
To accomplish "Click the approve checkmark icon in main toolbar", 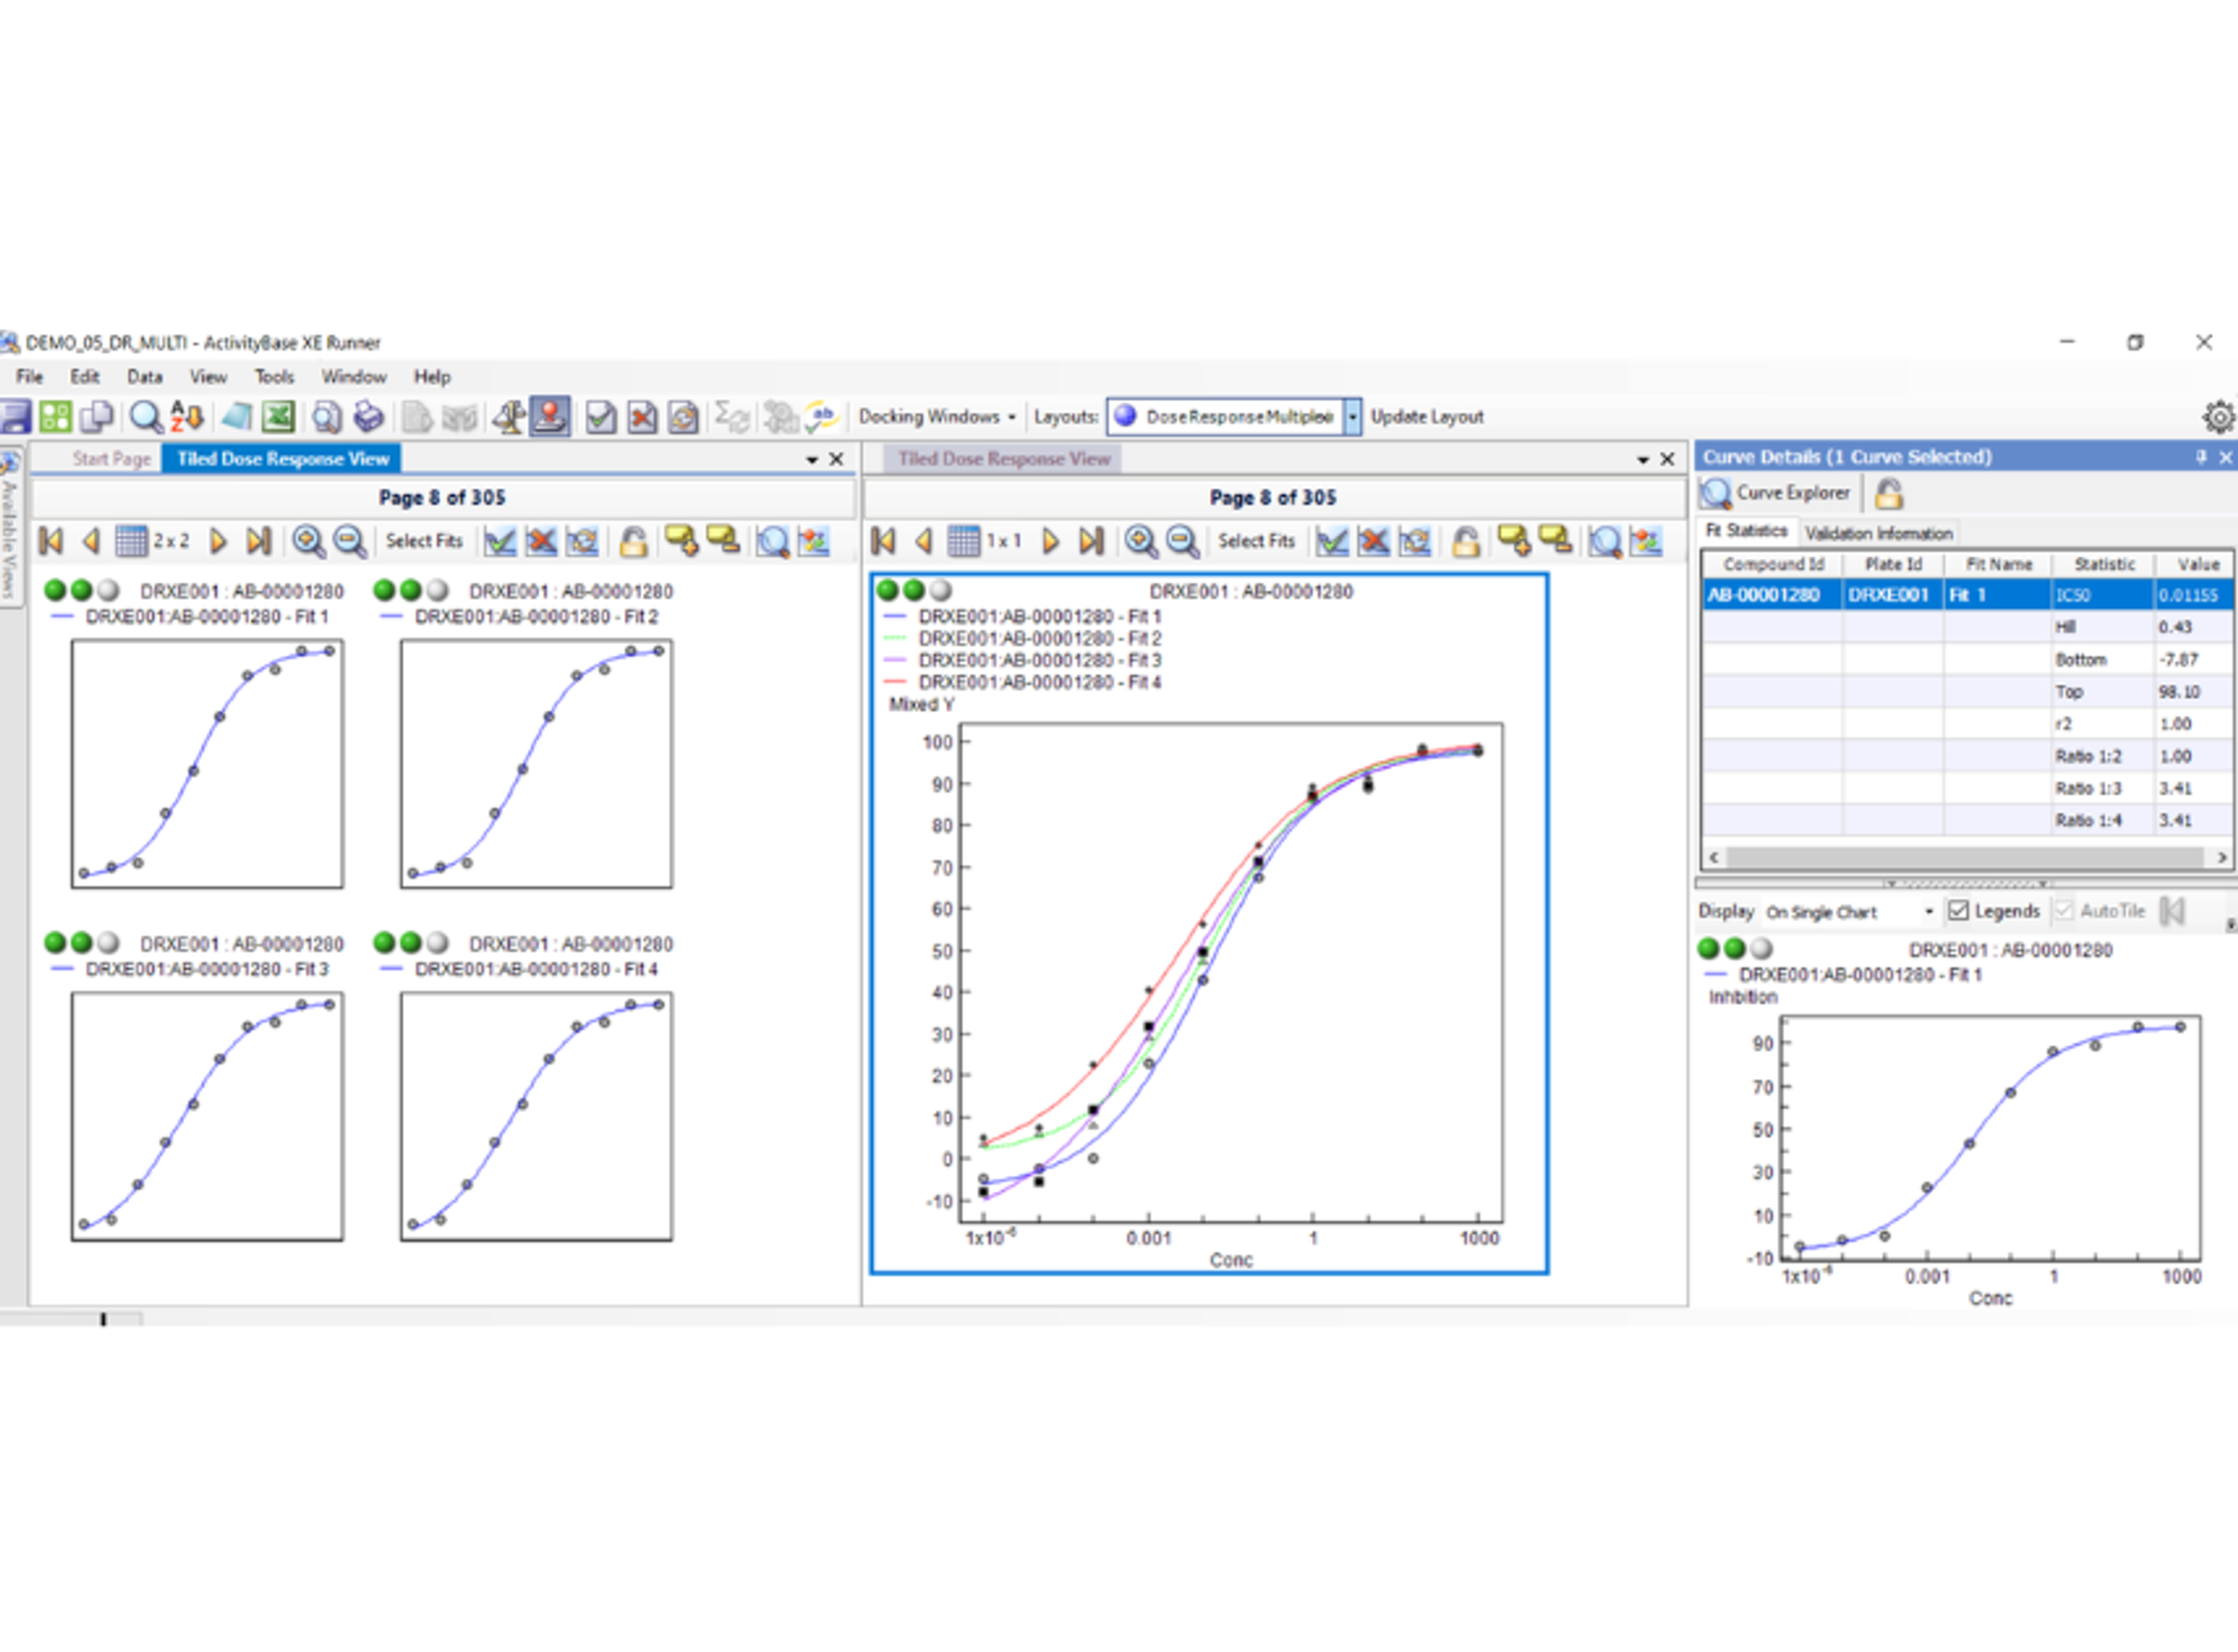I will (600, 416).
